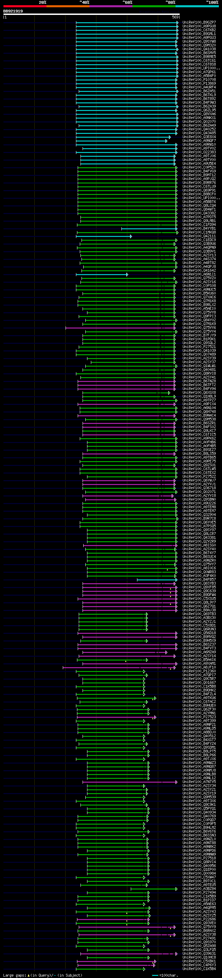Select hit label UniRef100_B4FVG9
This screenshot has height=978, width=222.
(199, 171)
